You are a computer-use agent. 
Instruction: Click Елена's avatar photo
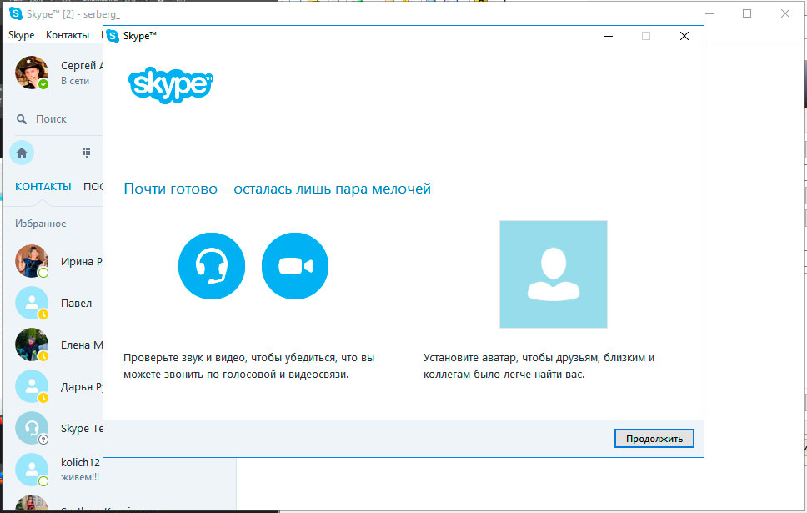pyautogui.click(x=32, y=345)
